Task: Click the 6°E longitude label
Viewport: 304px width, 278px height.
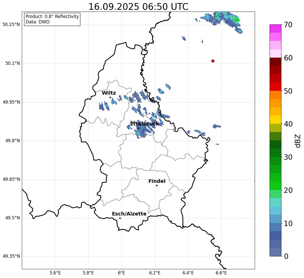Action: point(121,273)
